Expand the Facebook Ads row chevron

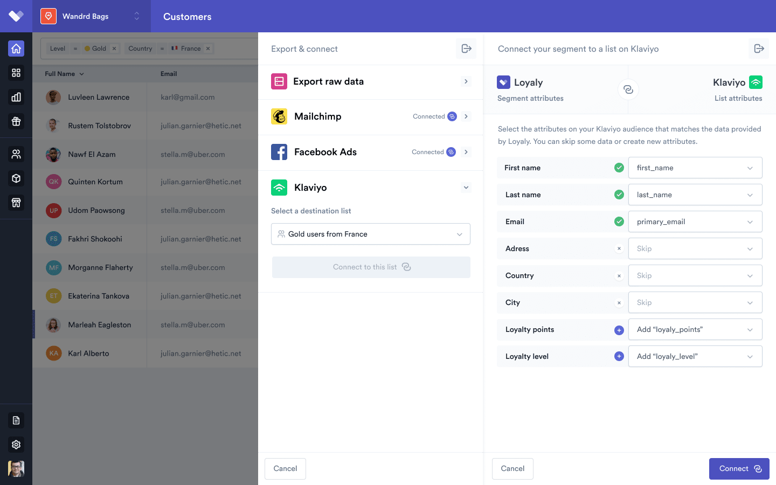466,152
